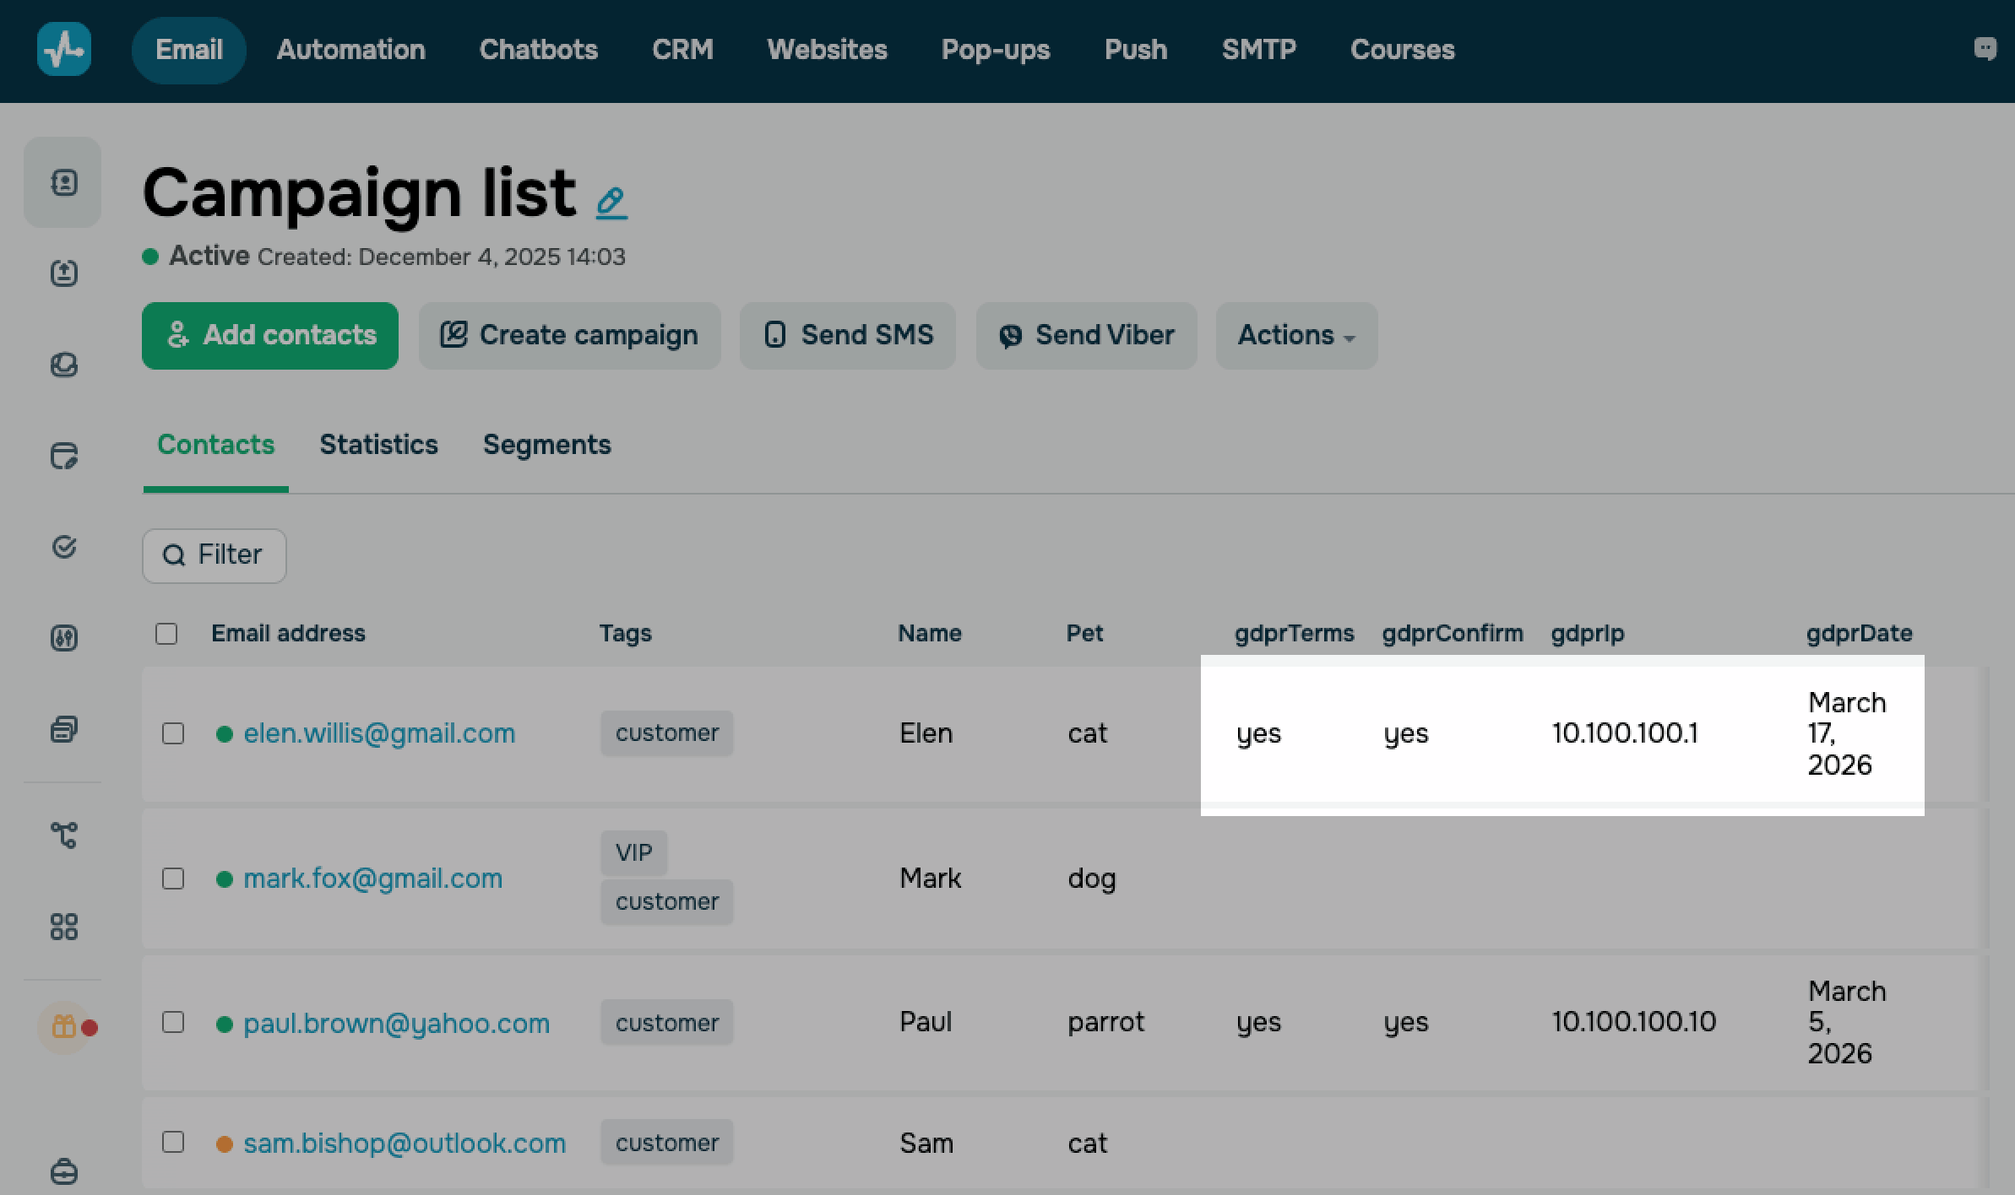This screenshot has width=2015, height=1195.
Task: Go to the Automation menu
Action: 350,50
